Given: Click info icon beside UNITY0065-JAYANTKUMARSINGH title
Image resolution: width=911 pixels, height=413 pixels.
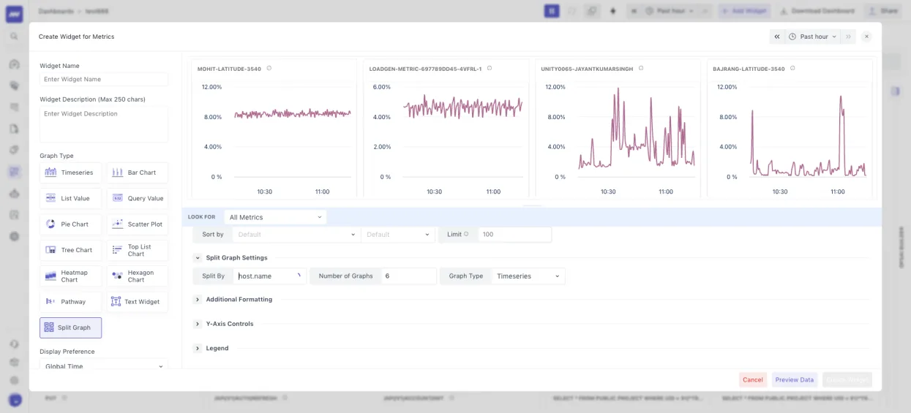Looking at the screenshot, I should (x=641, y=69).
